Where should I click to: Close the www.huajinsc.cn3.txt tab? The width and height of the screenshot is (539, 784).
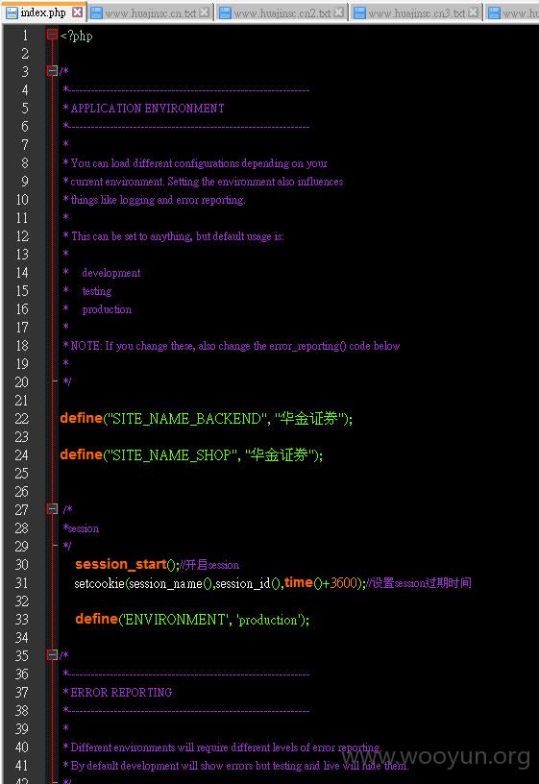point(473,12)
